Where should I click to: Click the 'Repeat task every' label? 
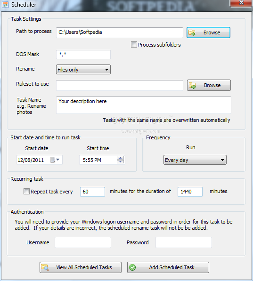(x=52, y=192)
